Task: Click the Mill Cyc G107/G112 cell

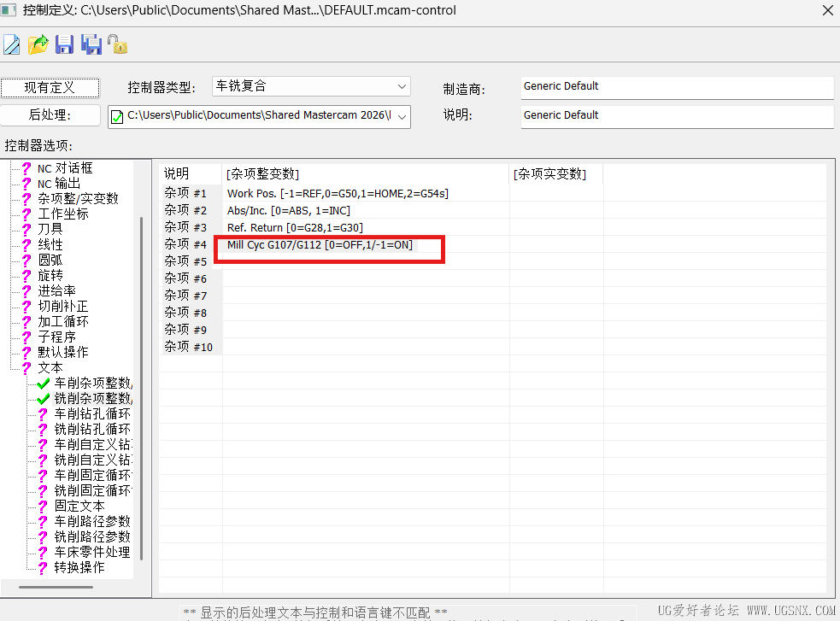Action: point(366,244)
